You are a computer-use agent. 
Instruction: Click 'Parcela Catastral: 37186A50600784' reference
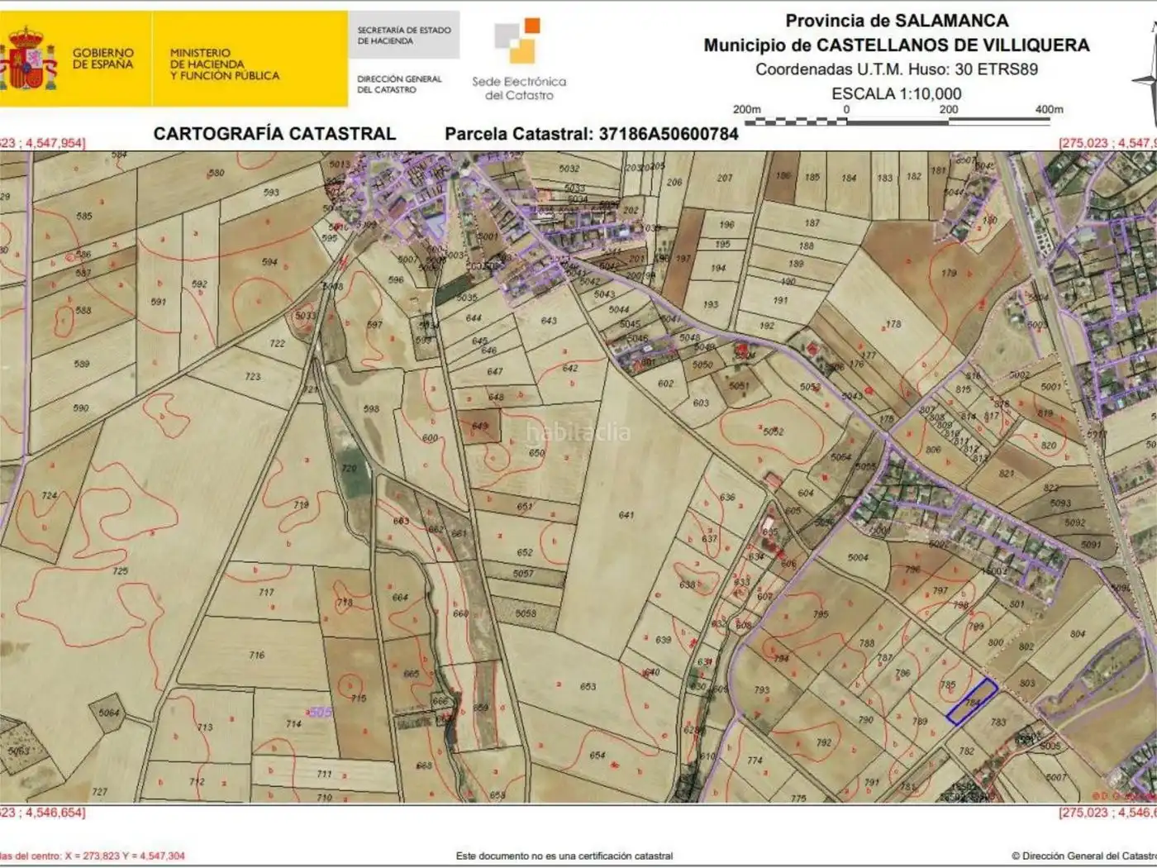click(x=592, y=134)
